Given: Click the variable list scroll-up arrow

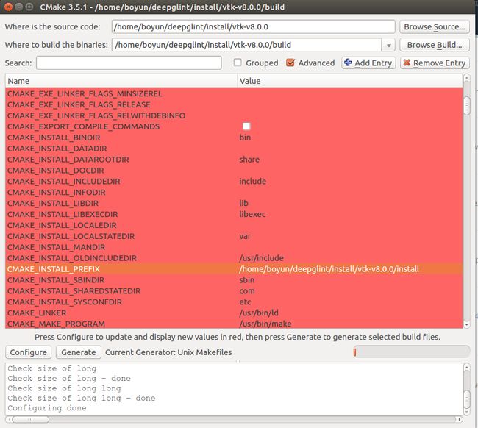Looking at the screenshot, I should pos(466,78).
